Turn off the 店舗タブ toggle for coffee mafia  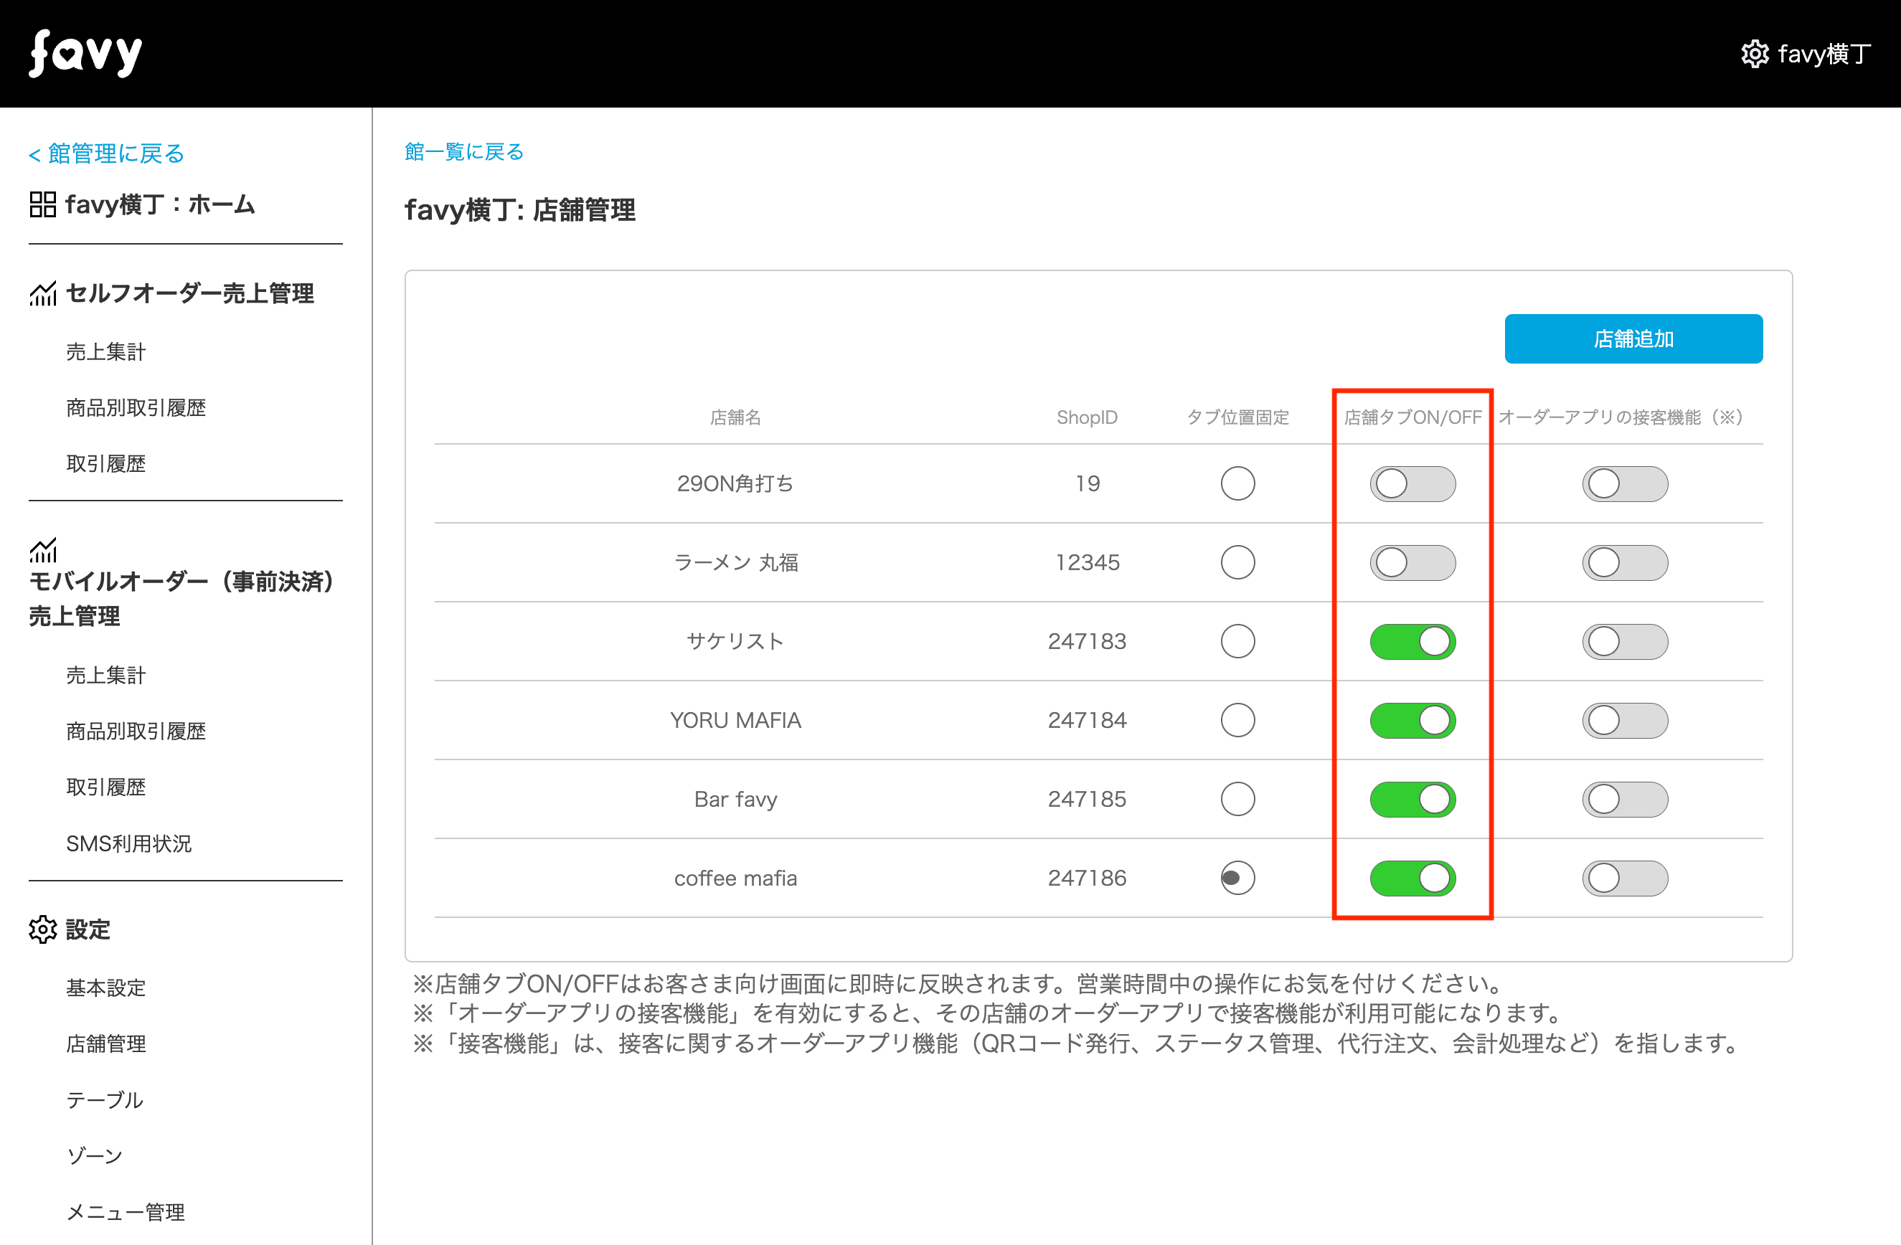(x=1412, y=878)
